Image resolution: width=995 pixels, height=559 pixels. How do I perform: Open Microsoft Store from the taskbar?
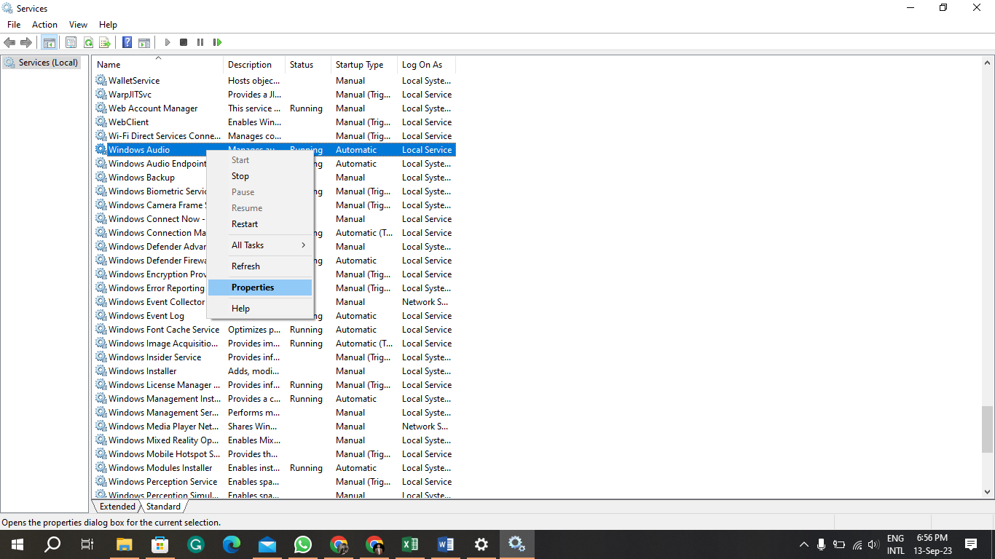tap(160, 544)
